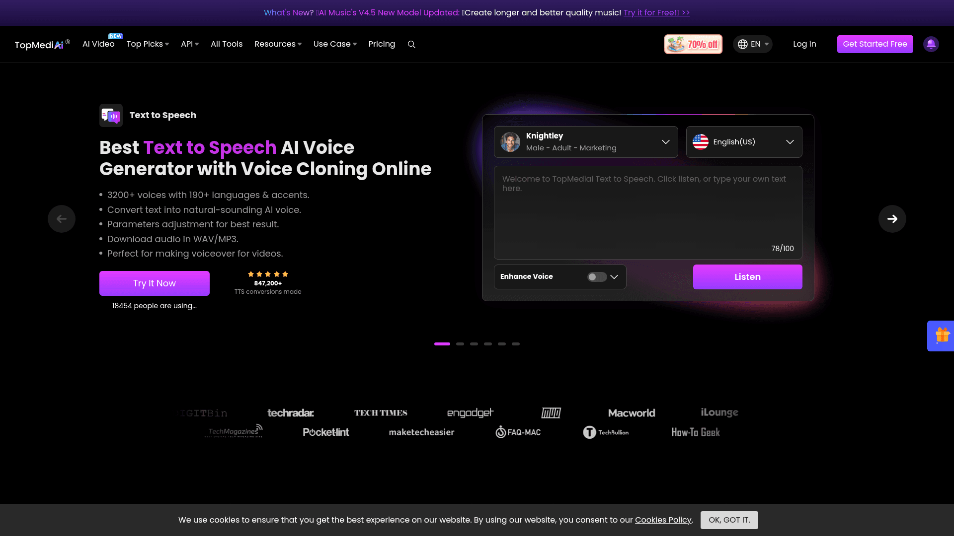This screenshot has height=536, width=954.
Task: Click '18454 people are using...' text
Action: pos(155,306)
